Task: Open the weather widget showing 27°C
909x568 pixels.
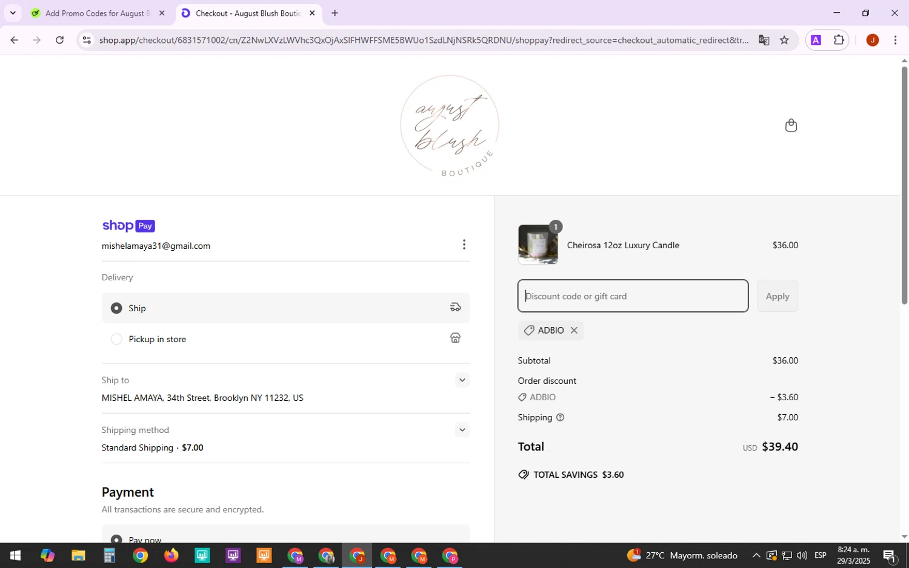Action: pyautogui.click(x=682, y=555)
